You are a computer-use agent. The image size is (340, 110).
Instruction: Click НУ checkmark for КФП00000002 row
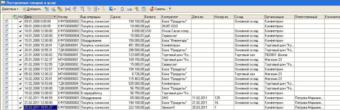pos(21,21)
